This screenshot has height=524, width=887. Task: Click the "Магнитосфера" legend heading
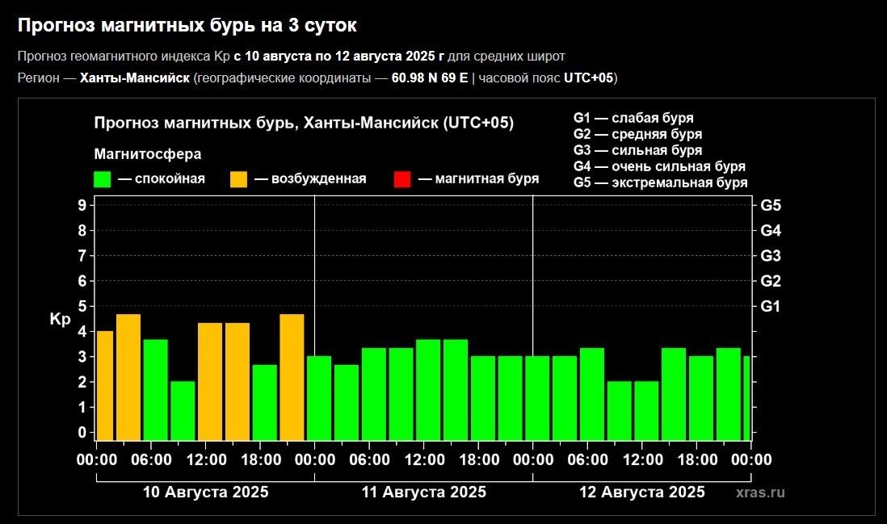pyautogui.click(x=148, y=153)
